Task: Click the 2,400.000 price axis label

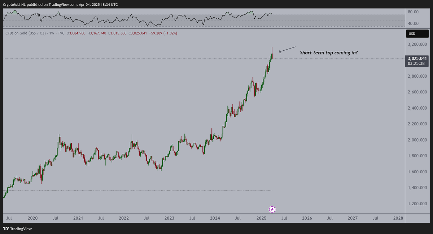Action: pyautogui.click(x=418, y=108)
